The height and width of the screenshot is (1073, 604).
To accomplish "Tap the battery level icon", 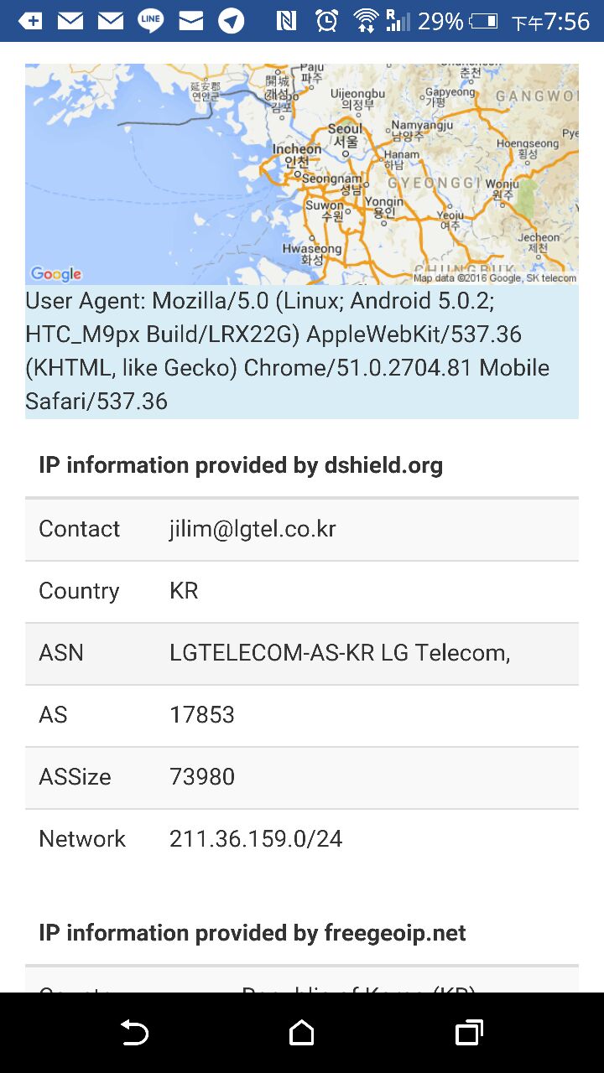I will tap(483, 21).
